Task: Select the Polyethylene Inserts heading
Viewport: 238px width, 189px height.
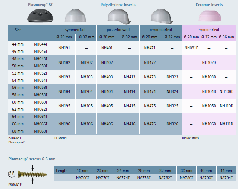Action: pyautogui.click(x=118, y=5)
